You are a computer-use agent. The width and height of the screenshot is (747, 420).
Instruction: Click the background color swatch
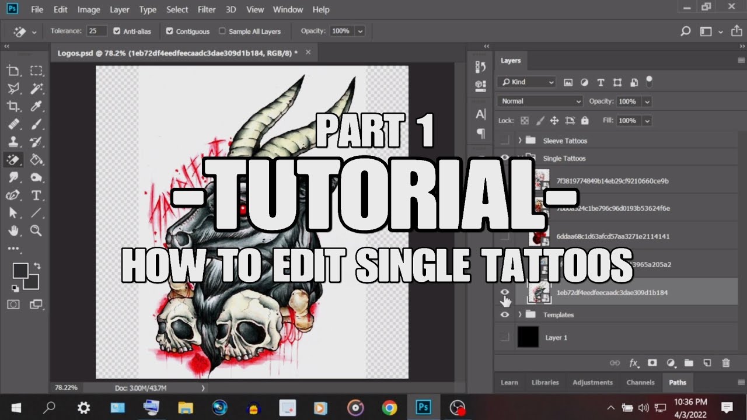tap(33, 283)
